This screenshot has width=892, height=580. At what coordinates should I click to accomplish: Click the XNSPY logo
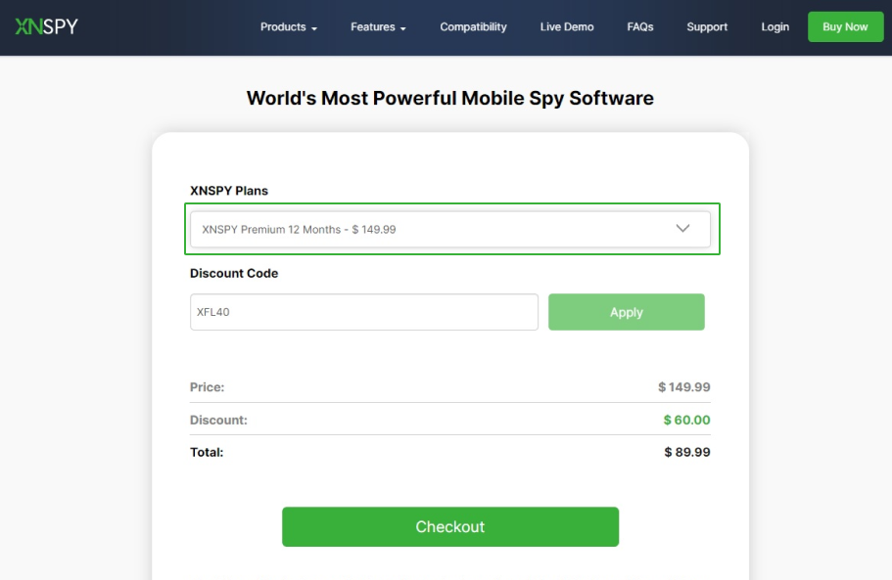click(x=46, y=26)
